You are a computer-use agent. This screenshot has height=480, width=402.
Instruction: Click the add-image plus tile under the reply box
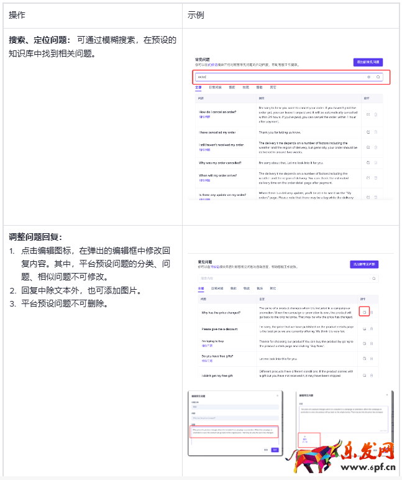tap(305, 440)
